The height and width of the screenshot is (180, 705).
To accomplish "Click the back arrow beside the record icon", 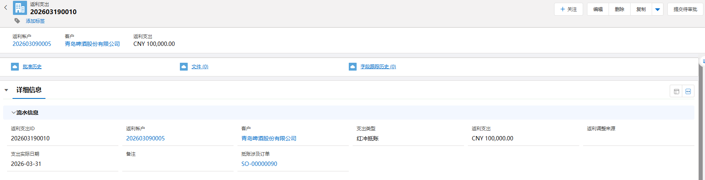I will click(x=5, y=7).
